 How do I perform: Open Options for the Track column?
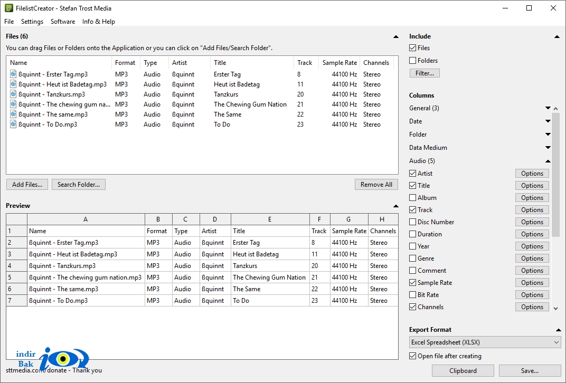pos(532,210)
